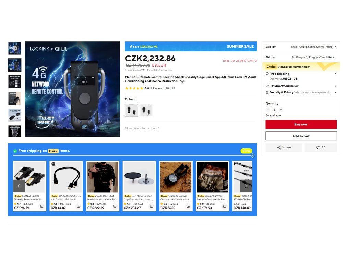
Task: Click the Share icon button
Action: coord(284,147)
